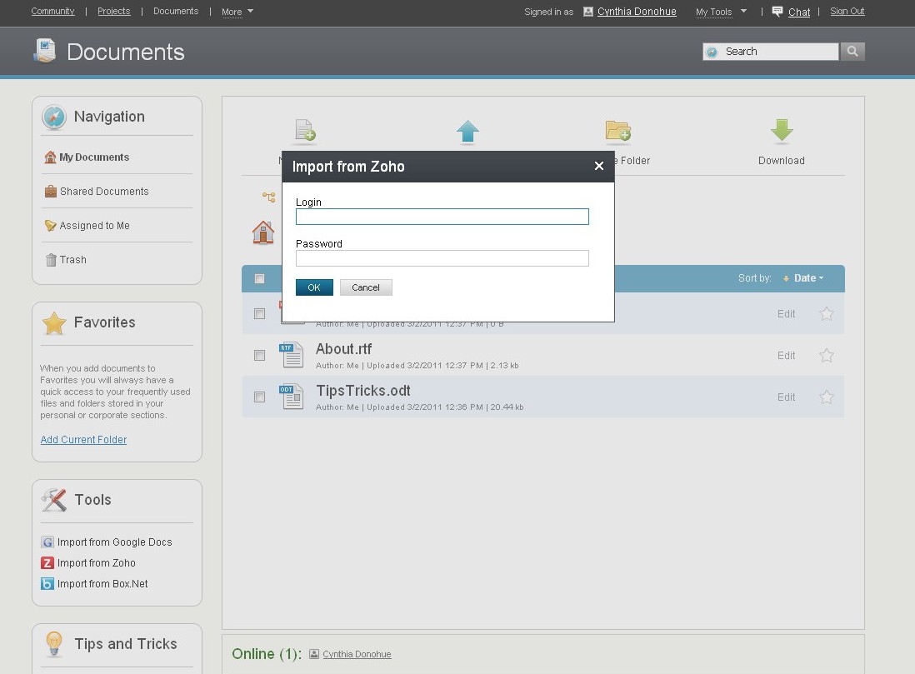Click the blue Upload arrow icon
Screen dimensions: 915x674
[x=467, y=132]
